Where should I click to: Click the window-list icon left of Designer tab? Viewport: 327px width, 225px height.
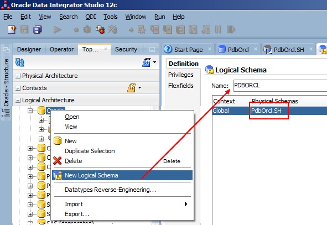click(x=7, y=50)
